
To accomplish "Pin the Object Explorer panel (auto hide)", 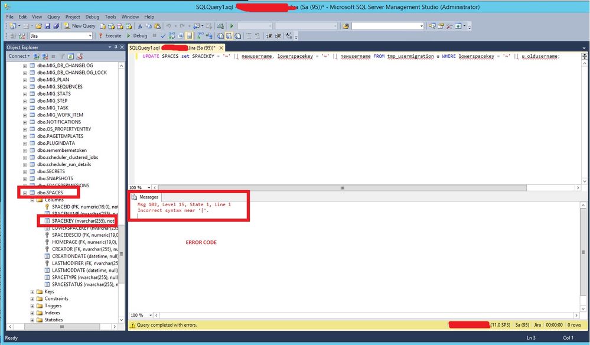I will 116,47.
